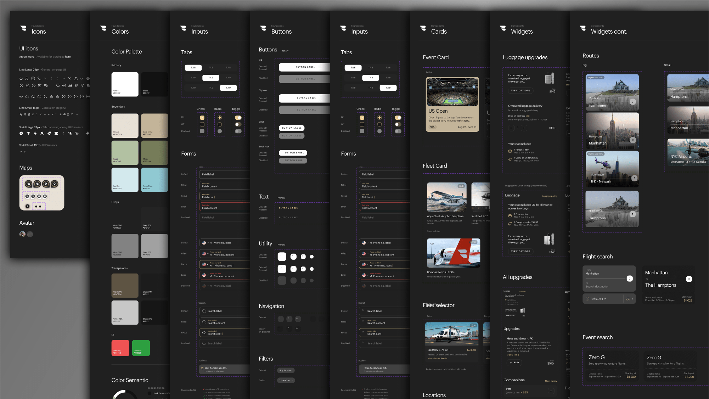Select the moon icon in UI icons
This screenshot has width=709, height=399.
click(45, 97)
